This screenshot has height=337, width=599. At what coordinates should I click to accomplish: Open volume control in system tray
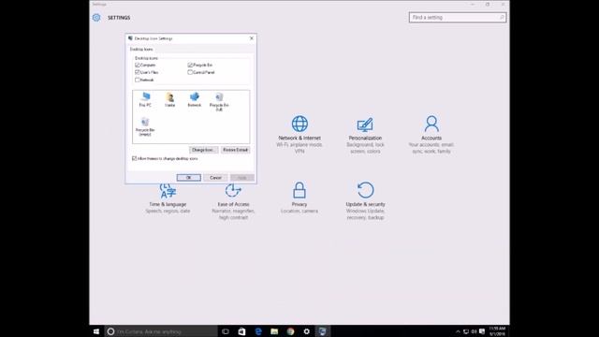pos(474,331)
